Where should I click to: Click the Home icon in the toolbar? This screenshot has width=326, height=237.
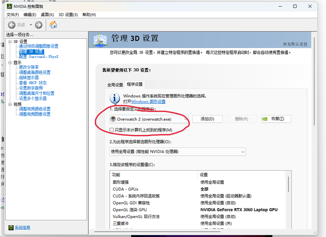tap(53, 25)
